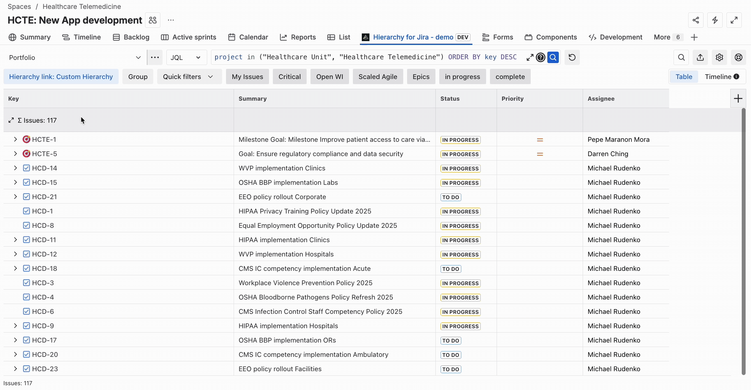Add a column with the plus icon
The width and height of the screenshot is (751, 390).
738,98
